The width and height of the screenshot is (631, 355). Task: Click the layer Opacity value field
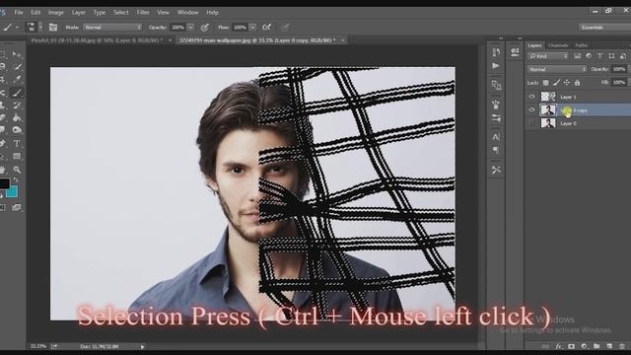click(x=619, y=69)
